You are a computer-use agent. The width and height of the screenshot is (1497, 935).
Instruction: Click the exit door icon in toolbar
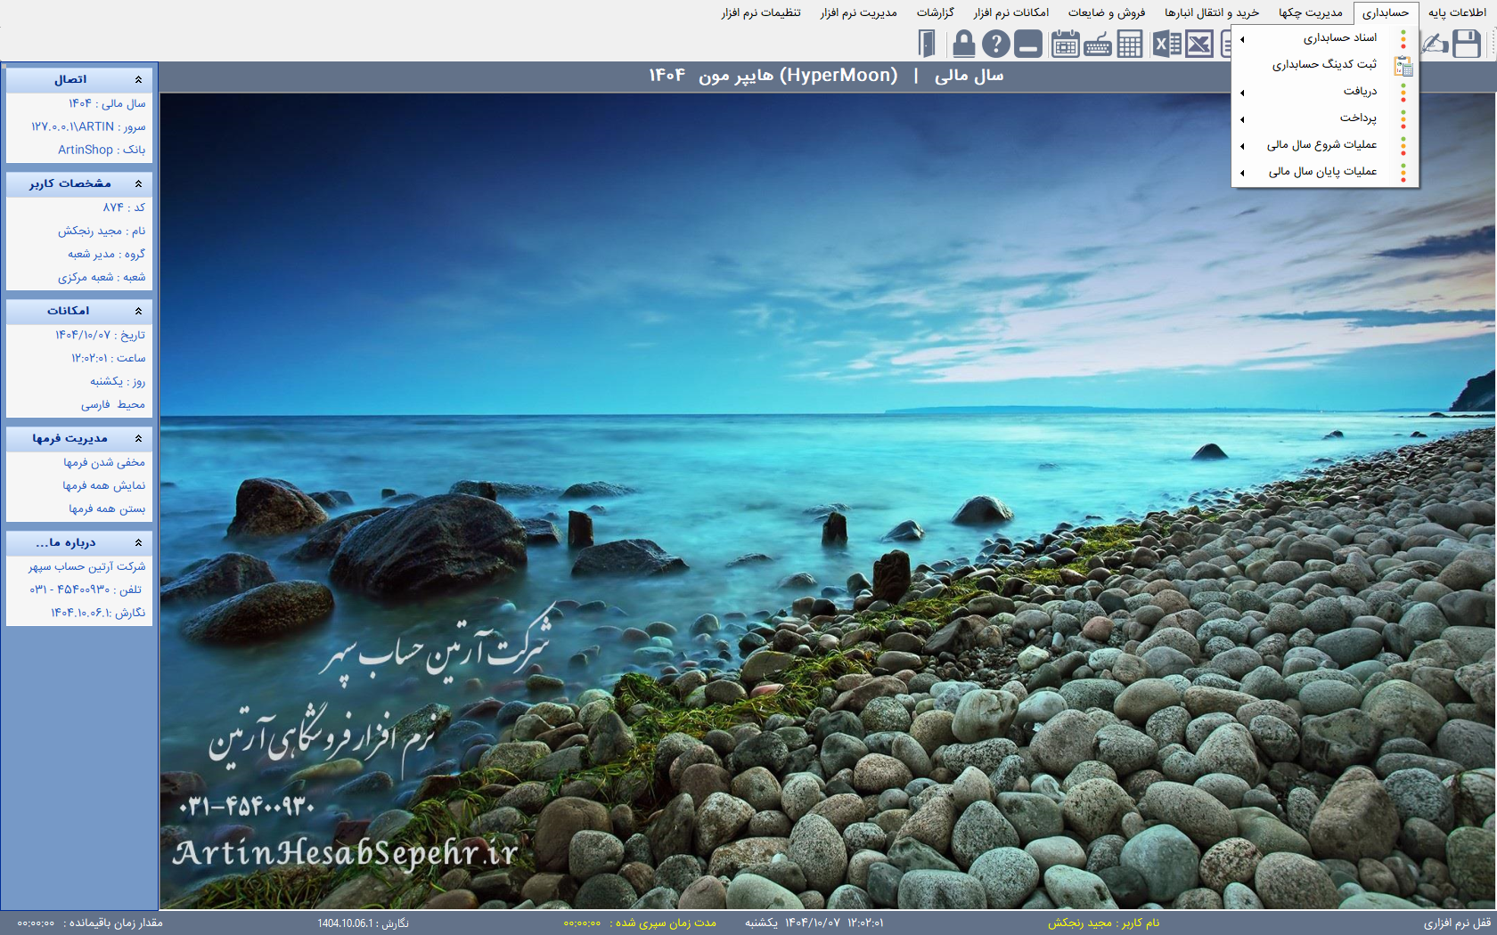[928, 44]
